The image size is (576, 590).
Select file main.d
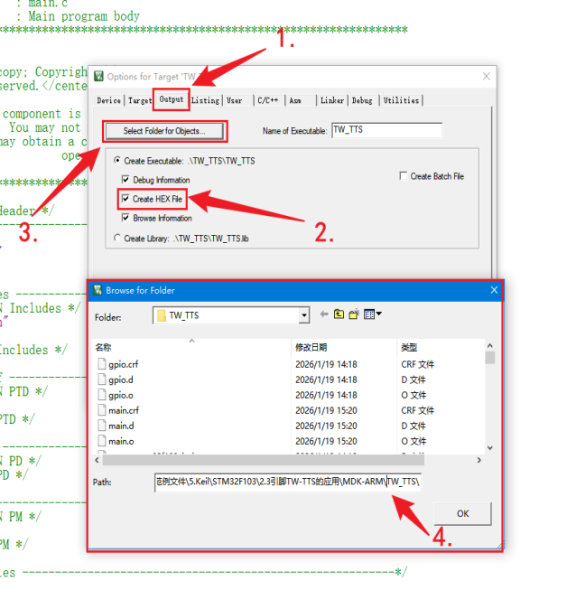click(121, 426)
